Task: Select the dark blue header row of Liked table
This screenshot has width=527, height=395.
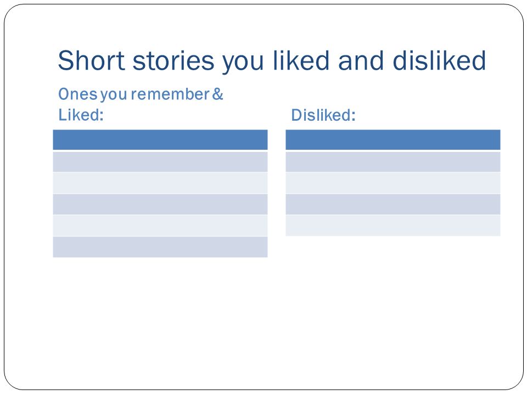Action: coord(160,140)
